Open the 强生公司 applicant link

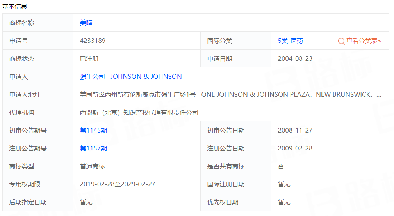(92, 76)
